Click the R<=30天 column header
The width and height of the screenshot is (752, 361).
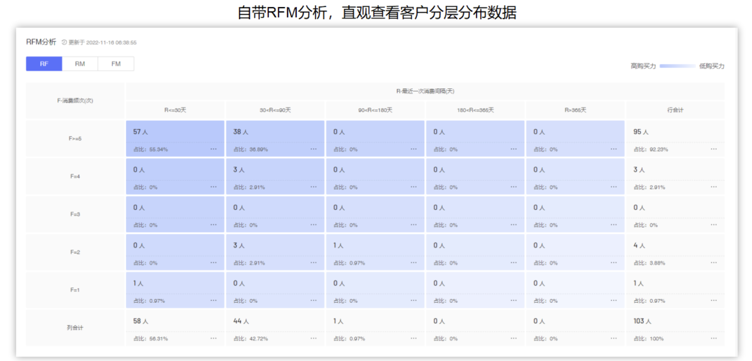tap(175, 110)
